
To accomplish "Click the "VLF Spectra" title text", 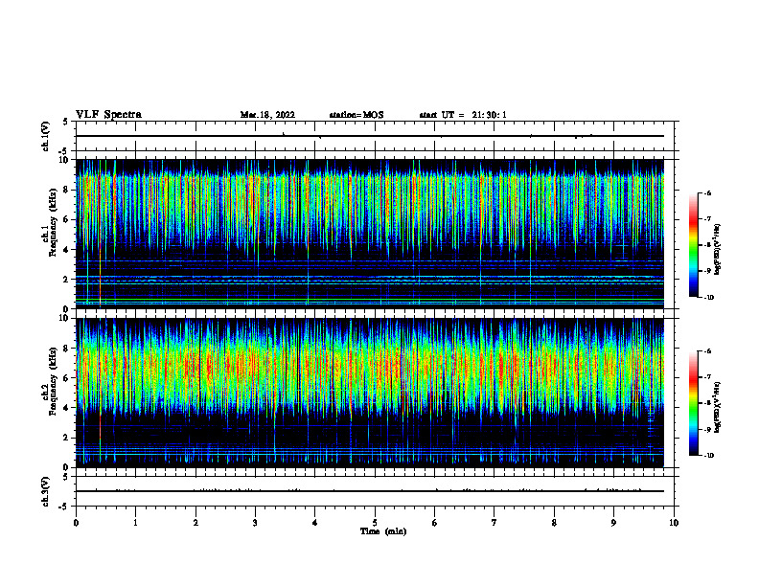I will [108, 115].
